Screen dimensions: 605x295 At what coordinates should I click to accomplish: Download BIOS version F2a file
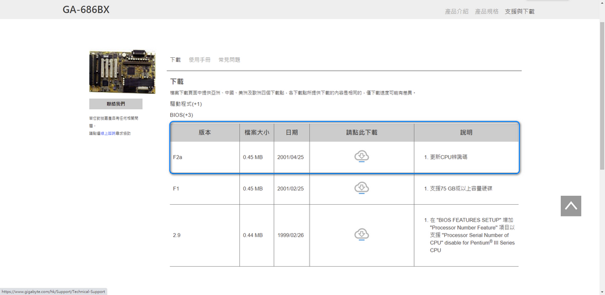click(362, 157)
